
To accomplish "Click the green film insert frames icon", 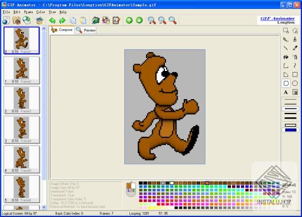I will (95, 20).
